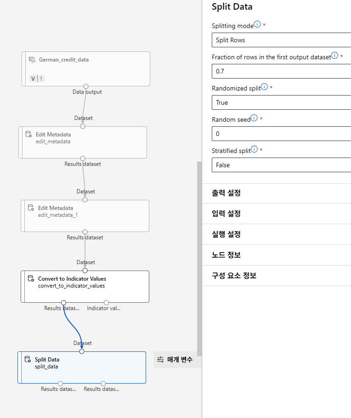Click the Split Data panel title
351x418 pixels.
click(232, 7)
